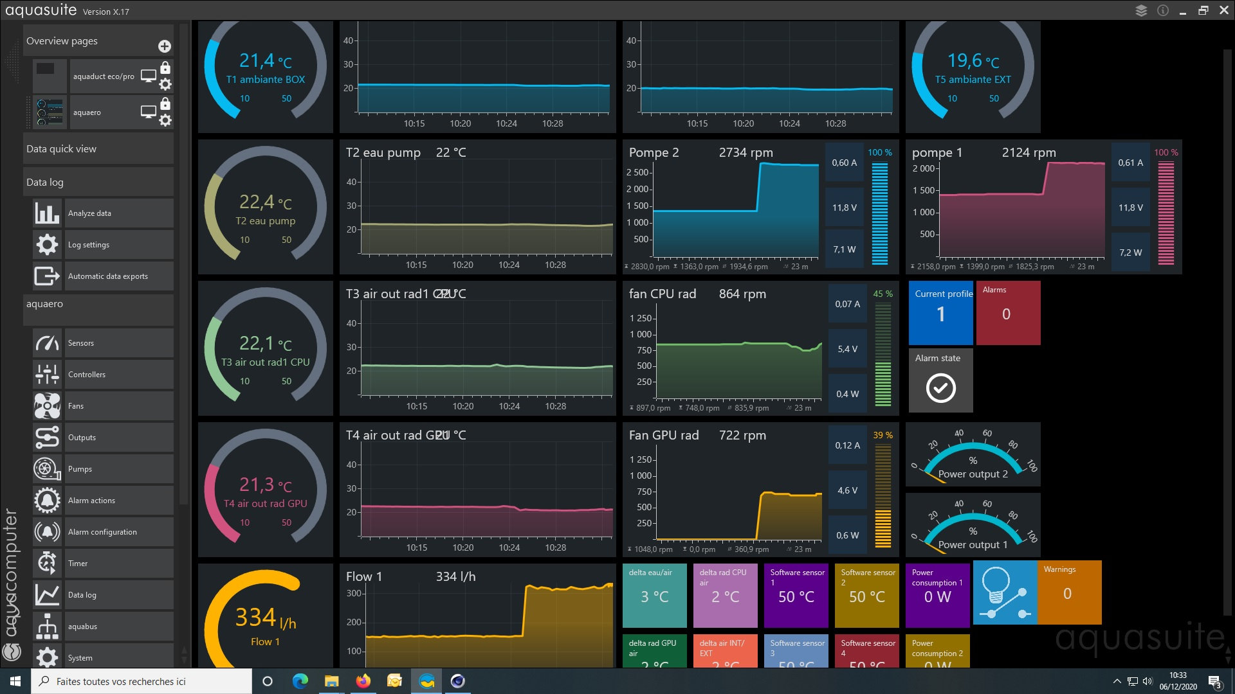Expand the Data quick view section
This screenshot has width=1235, height=694.
coord(98,148)
